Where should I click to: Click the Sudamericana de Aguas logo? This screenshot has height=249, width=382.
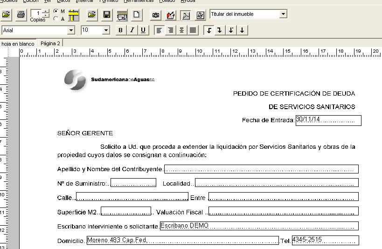click(109, 80)
